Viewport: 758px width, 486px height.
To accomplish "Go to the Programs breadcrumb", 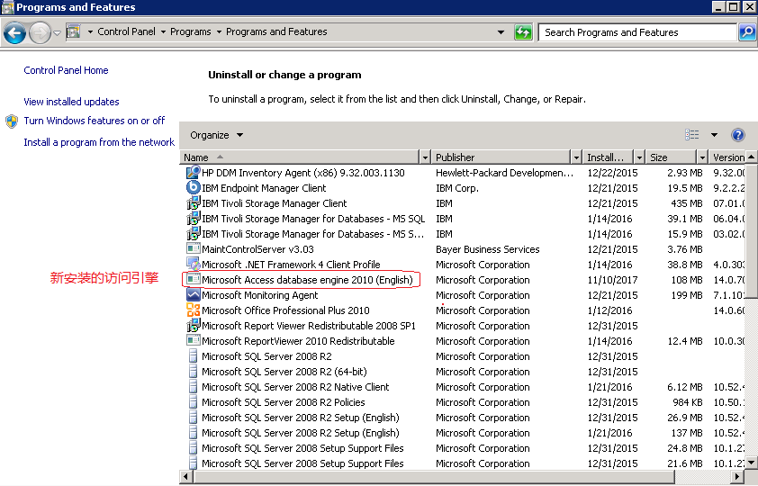I will [x=191, y=31].
